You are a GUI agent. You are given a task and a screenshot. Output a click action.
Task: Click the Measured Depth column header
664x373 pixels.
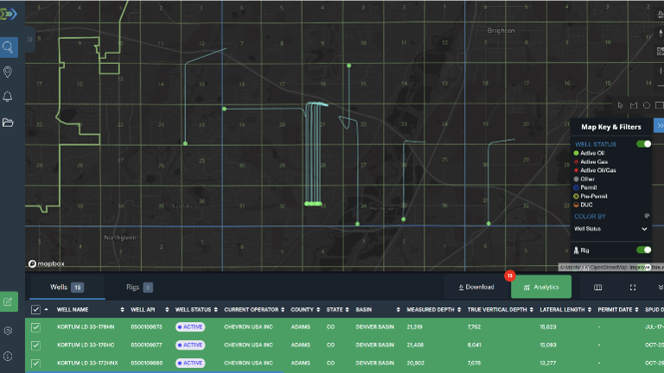tap(430, 309)
